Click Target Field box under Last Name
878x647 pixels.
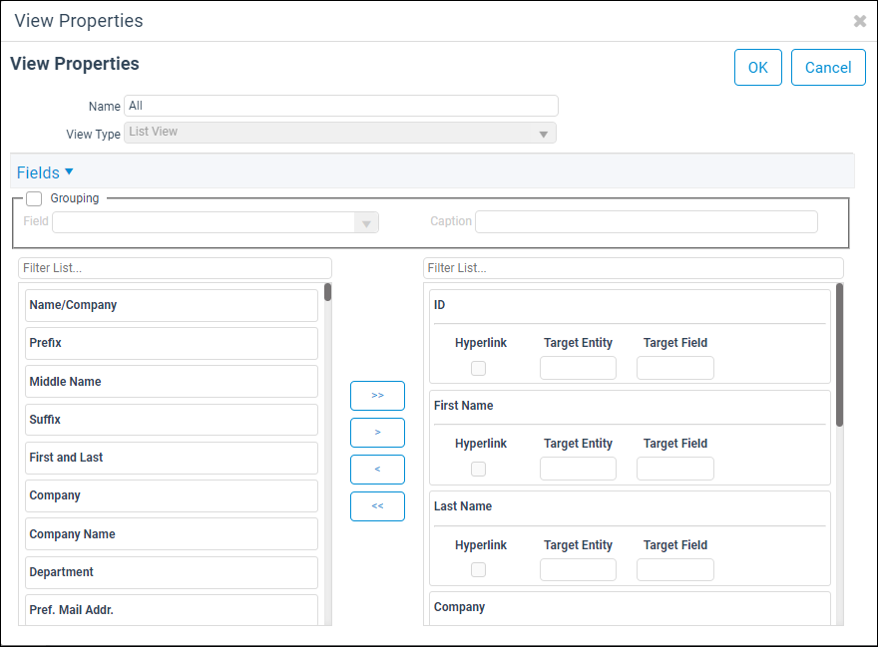coord(675,570)
